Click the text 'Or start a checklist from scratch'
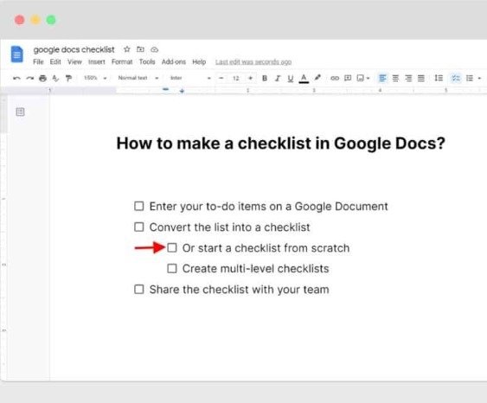Viewport: 487px width, 403px height. pyautogui.click(x=266, y=248)
